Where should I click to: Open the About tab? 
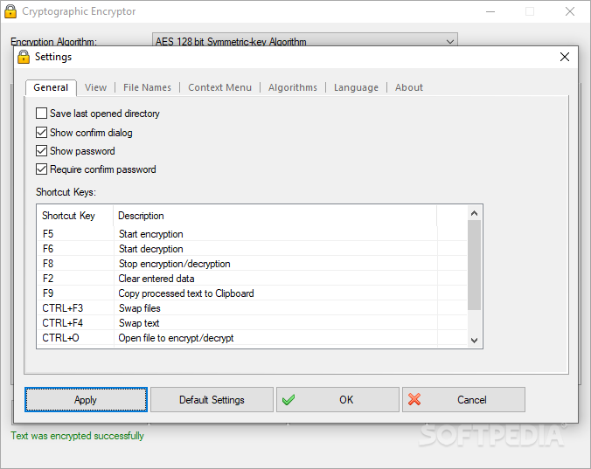tap(409, 87)
